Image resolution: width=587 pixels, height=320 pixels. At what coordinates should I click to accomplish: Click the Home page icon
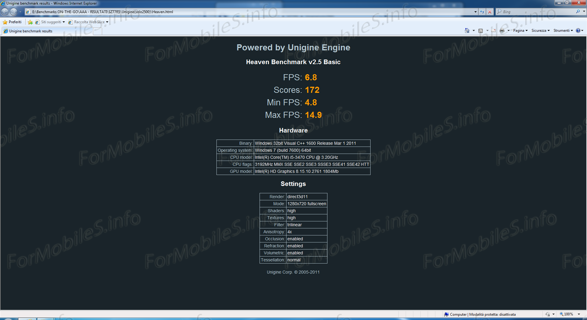(467, 31)
